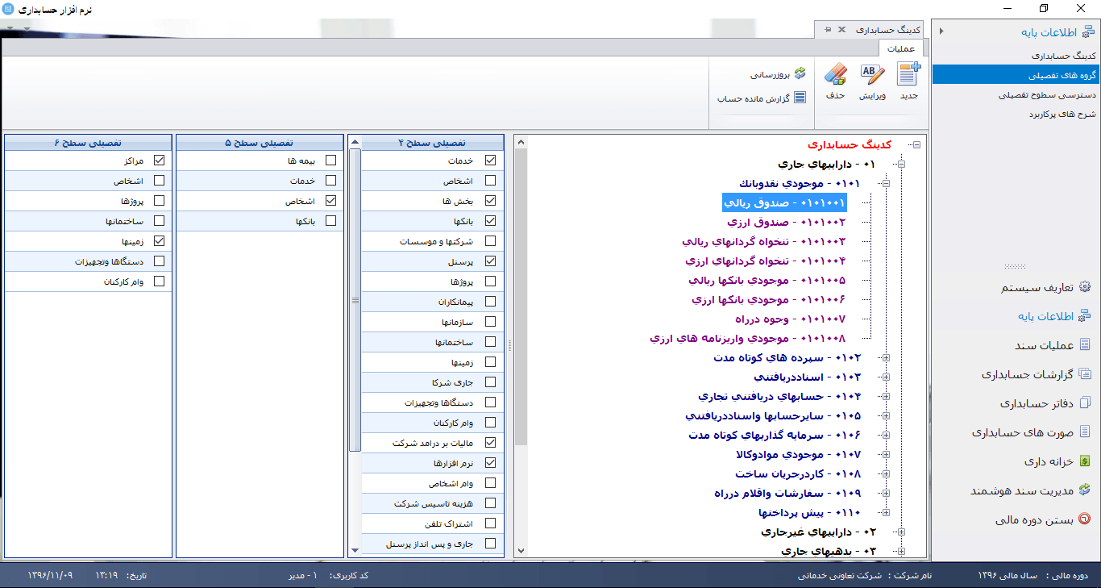
Task: Click the بروزرسانی refresh icon
Action: [800, 74]
